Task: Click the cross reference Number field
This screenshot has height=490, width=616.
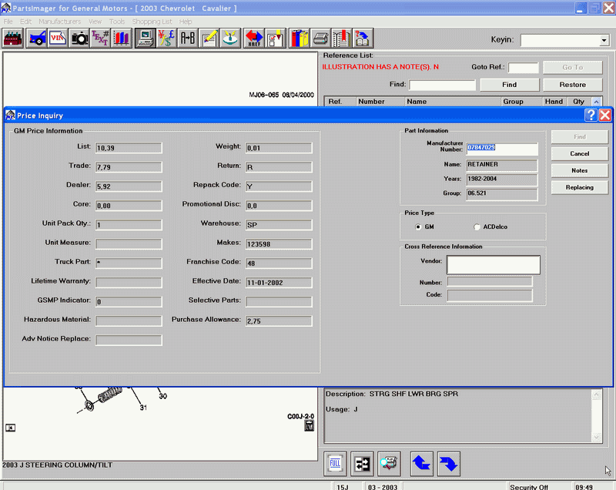Action: pyautogui.click(x=490, y=282)
